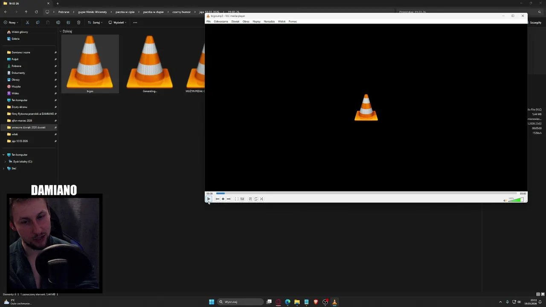This screenshot has width=546, height=307.
Task: Click the cone in VLC video area
Action: point(366,107)
